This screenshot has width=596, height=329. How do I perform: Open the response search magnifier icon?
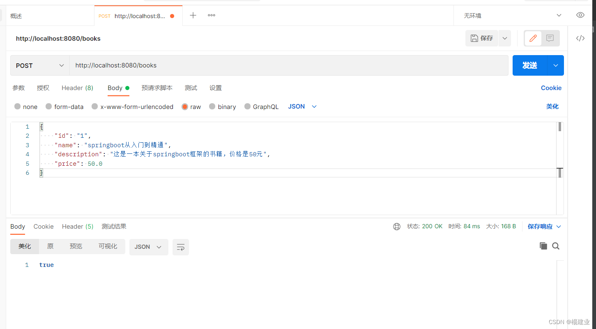coord(555,246)
